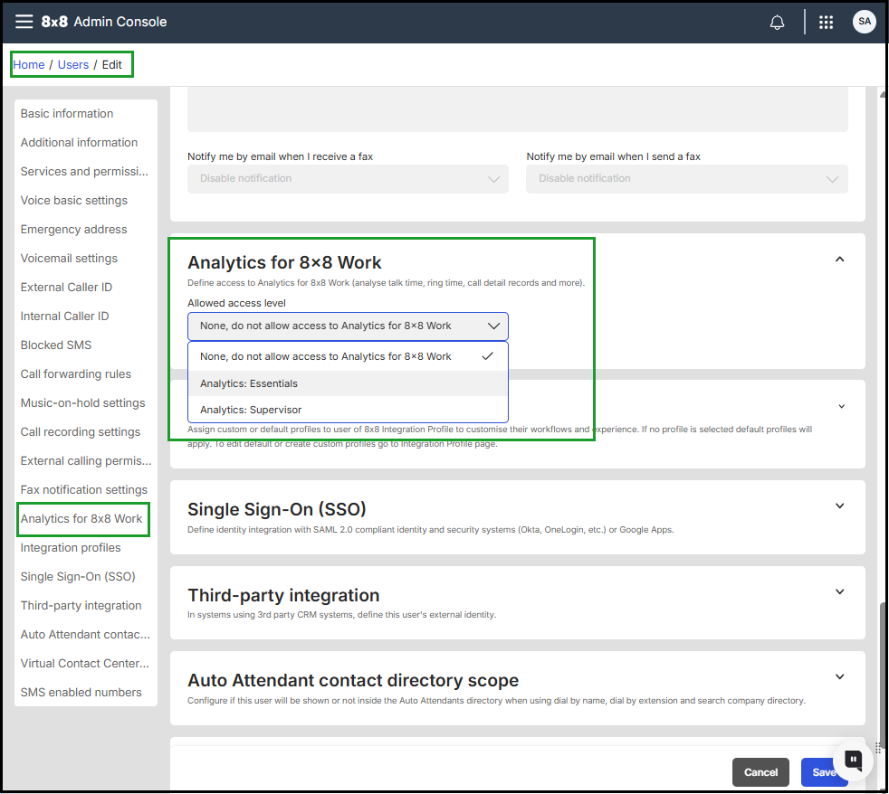
Task: Click the notification bell
Action: pyautogui.click(x=777, y=22)
